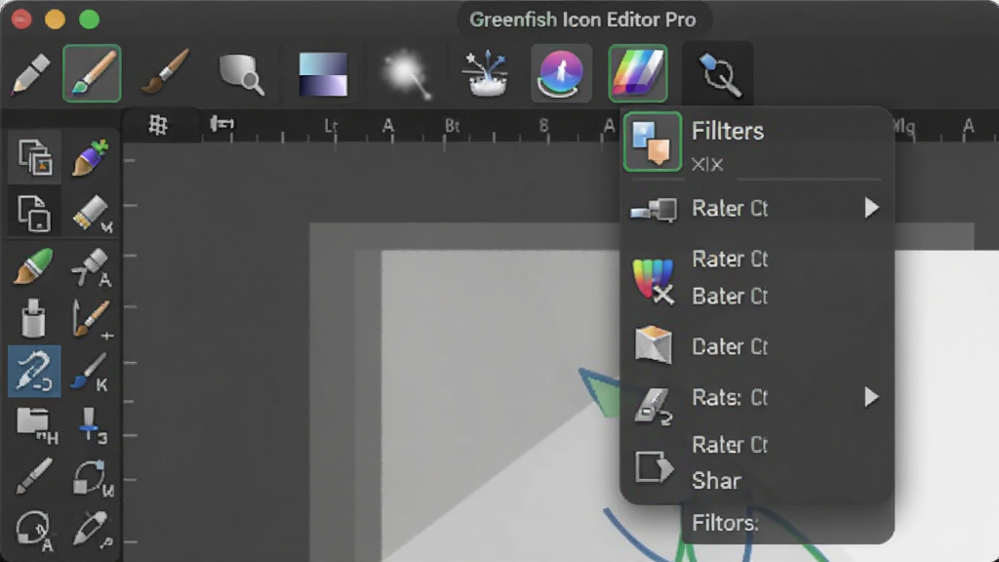Open the duplicate pages icon in sidebar
999x562 pixels.
click(35, 157)
